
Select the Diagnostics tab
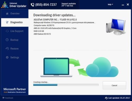[15, 22]
